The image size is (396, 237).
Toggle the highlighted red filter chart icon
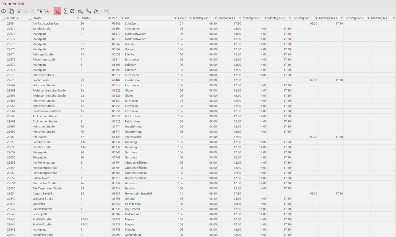58,11
